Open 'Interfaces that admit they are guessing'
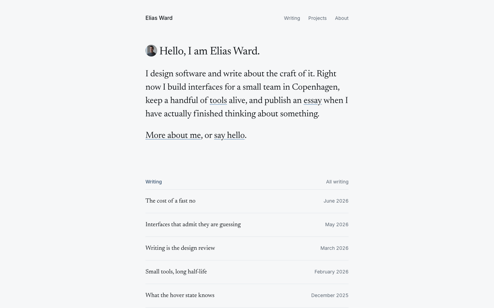The image size is (494, 308). (193, 225)
